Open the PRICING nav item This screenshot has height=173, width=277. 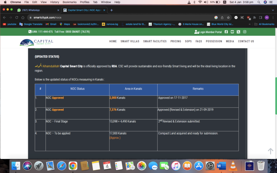click(176, 41)
